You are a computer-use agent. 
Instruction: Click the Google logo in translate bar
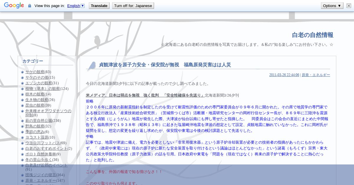coord(14,6)
